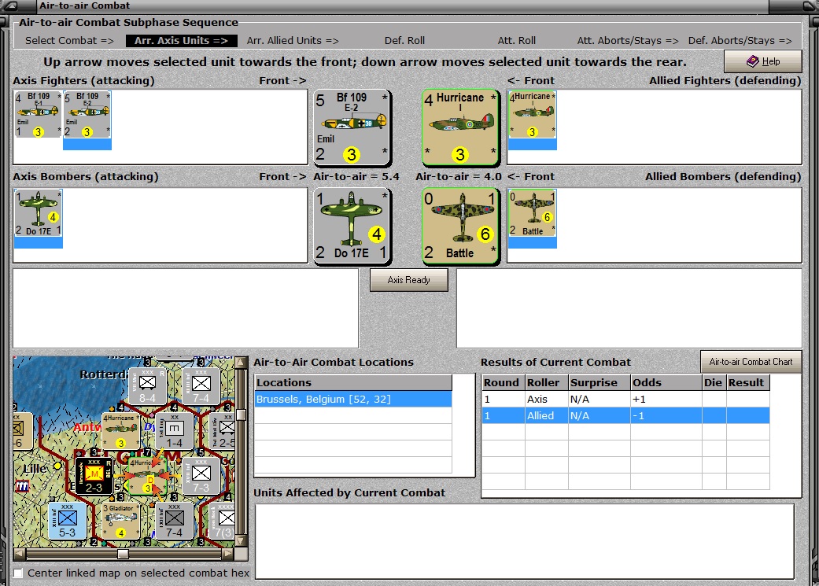This screenshot has width=819, height=586.
Task: Click the 7-4 infantry counter near Rotterdam
Action: tap(201, 386)
